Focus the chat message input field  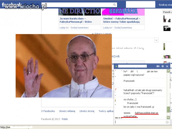pos(140,122)
